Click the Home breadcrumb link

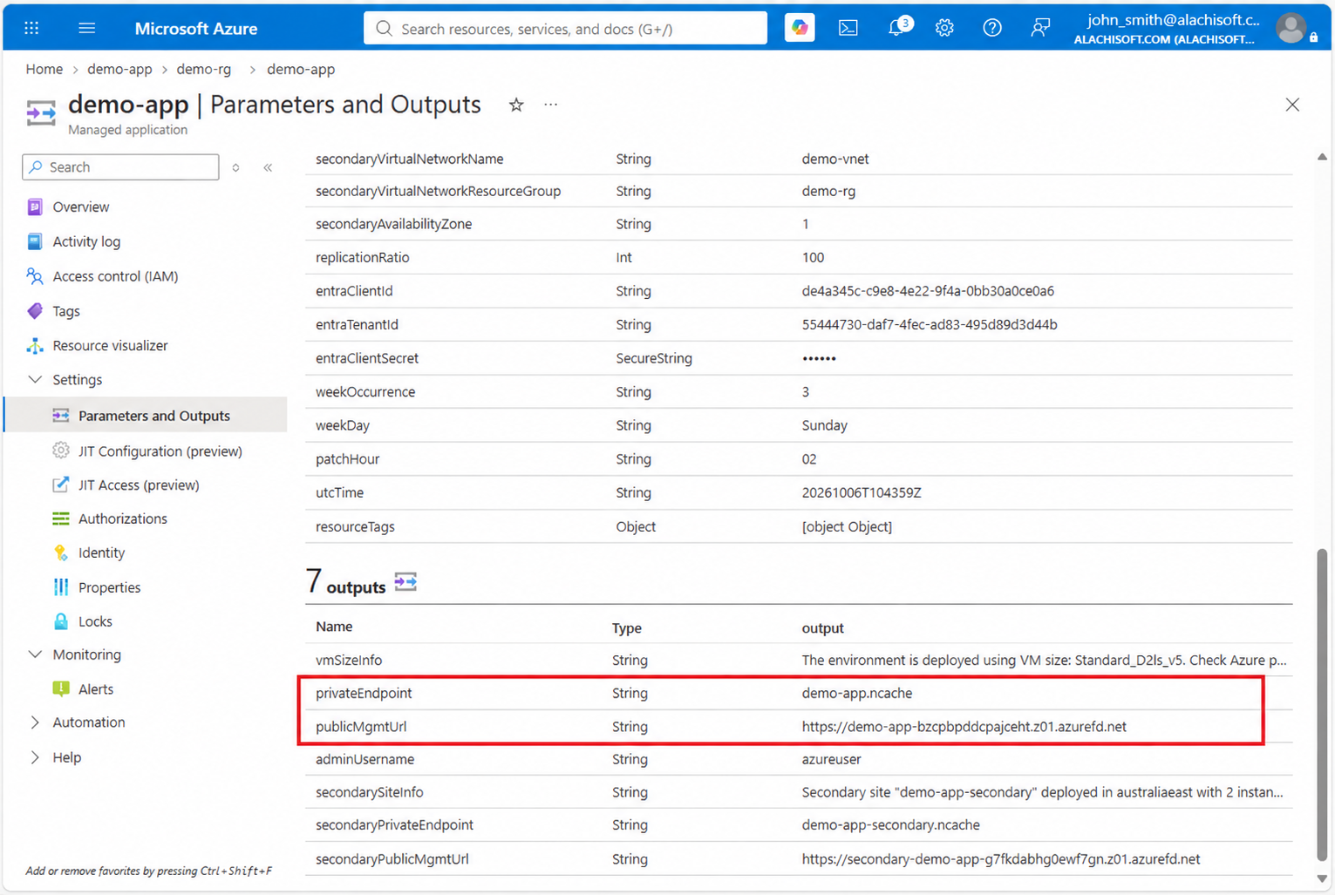(44, 69)
